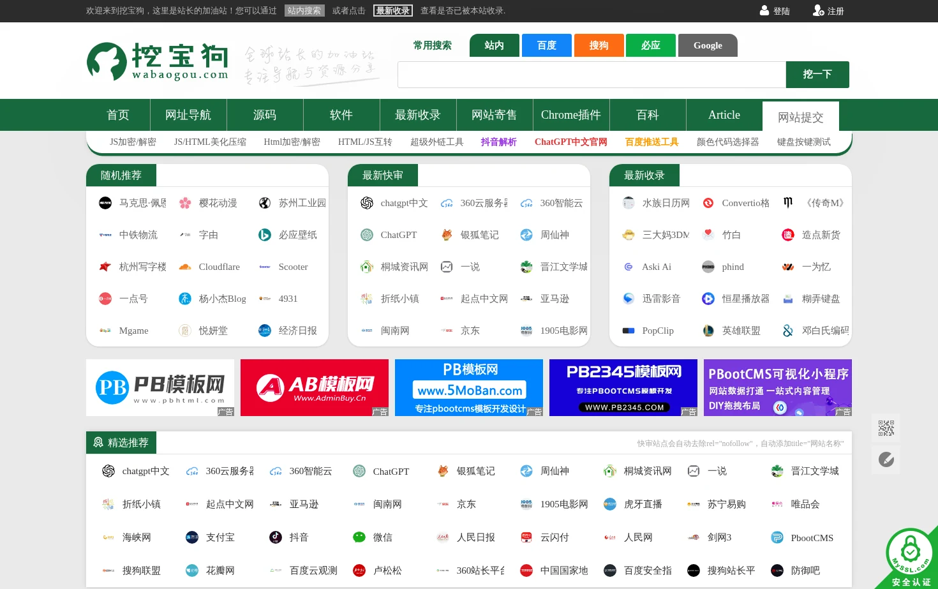This screenshot has height=589, width=938.
Task: Click the register user icon
Action: click(x=818, y=11)
